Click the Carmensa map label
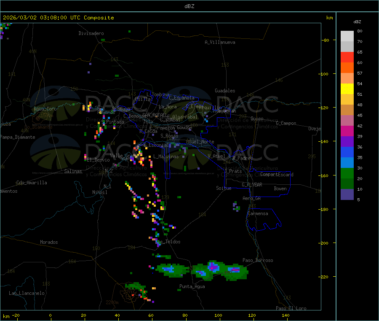Image resolution: width=379 pixels, height=321 pixels. pyautogui.click(x=258, y=213)
